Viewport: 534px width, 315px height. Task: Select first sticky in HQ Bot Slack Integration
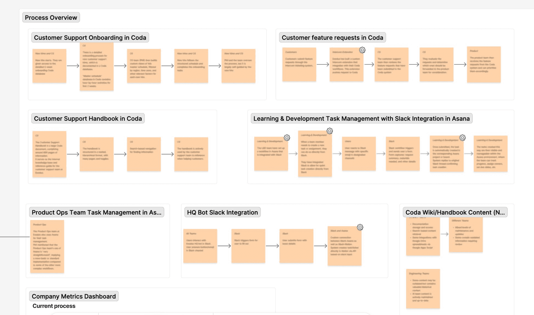[200, 246]
